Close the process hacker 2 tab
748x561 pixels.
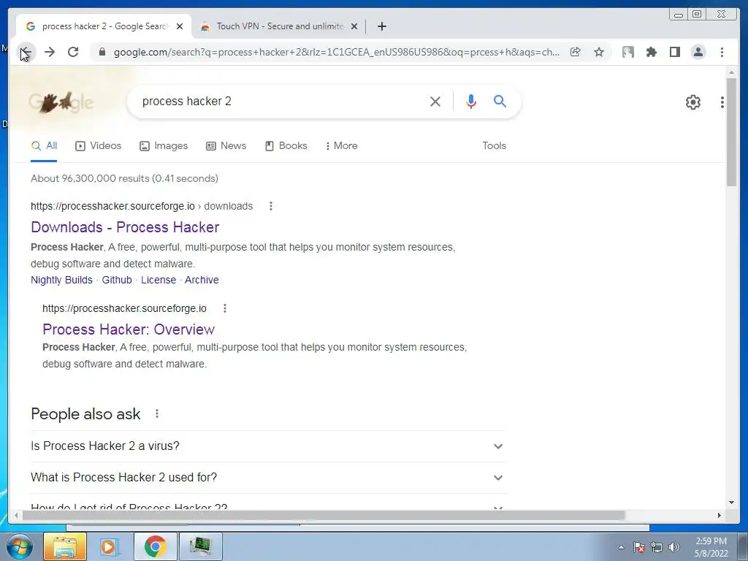[180, 26]
